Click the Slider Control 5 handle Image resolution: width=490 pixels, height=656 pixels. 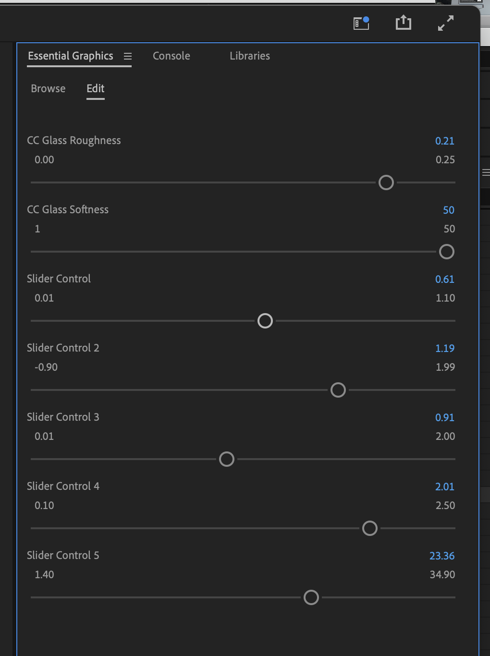click(x=311, y=597)
